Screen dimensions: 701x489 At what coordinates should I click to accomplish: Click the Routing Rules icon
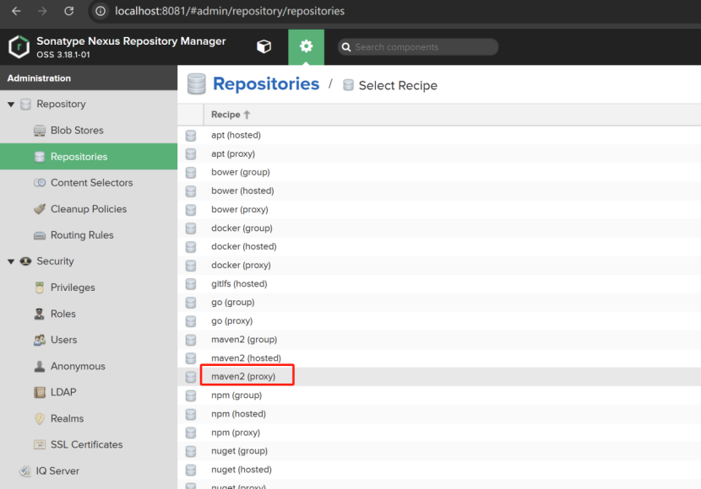[x=40, y=235]
